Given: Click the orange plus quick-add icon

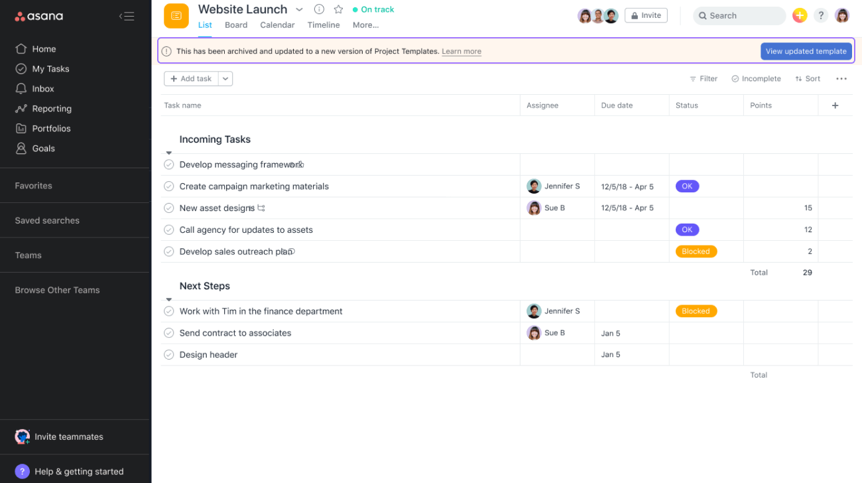Looking at the screenshot, I should (x=800, y=15).
